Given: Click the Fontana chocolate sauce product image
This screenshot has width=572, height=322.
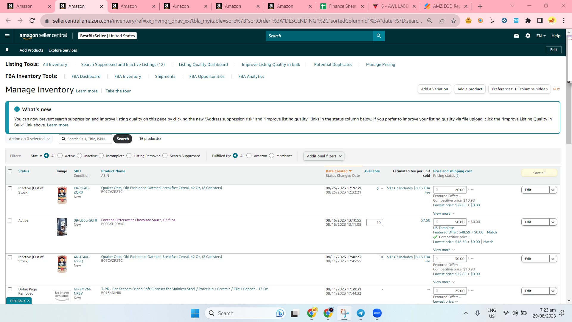Looking at the screenshot, I should point(62,227).
